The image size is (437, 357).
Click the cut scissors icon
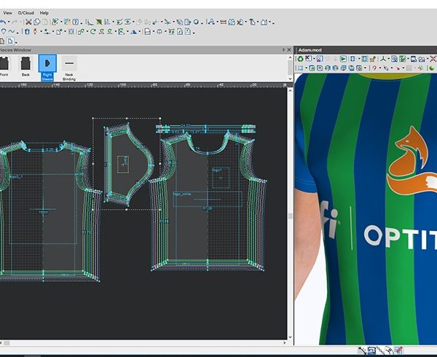pos(28,23)
